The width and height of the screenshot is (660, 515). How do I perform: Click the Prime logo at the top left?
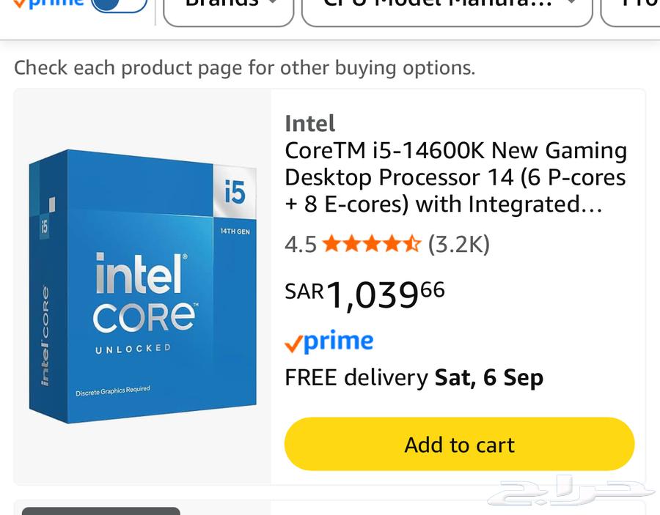[x=50, y=4]
